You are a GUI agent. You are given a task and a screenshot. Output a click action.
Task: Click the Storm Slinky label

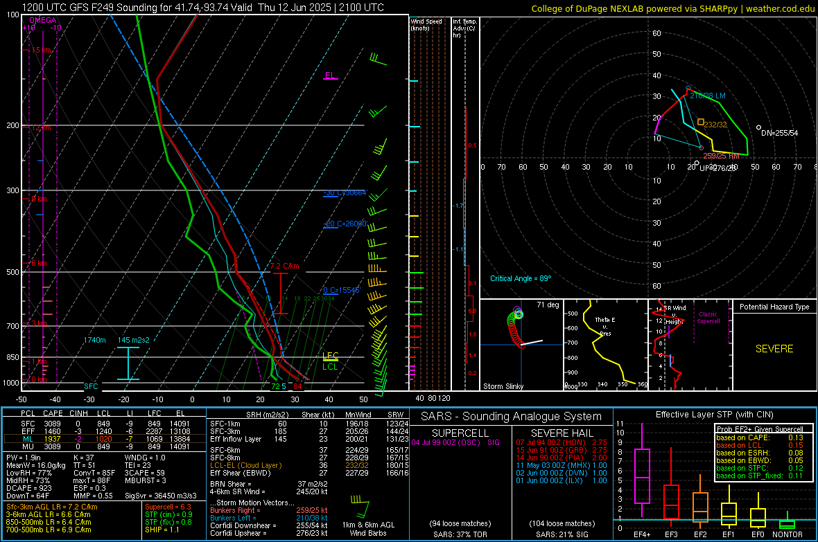coord(503,386)
